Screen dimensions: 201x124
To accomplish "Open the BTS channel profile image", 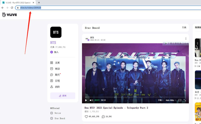I will (56, 32).
